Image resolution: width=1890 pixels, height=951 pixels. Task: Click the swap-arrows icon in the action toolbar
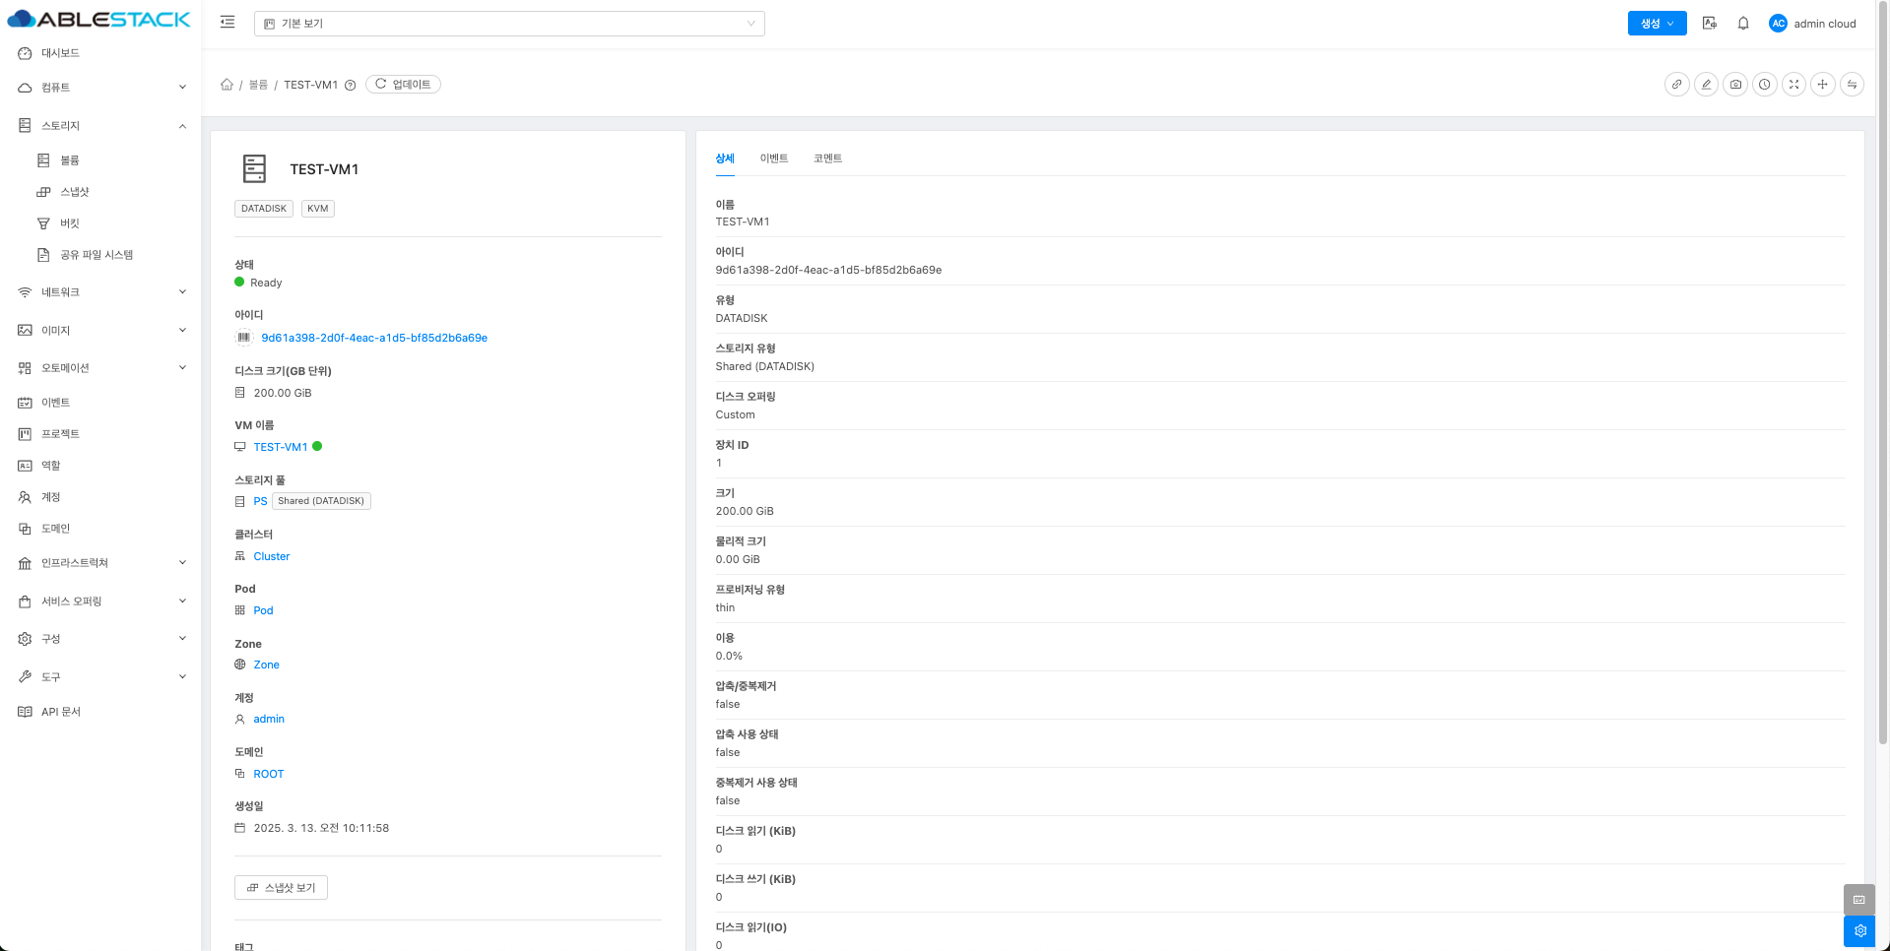pos(1852,85)
